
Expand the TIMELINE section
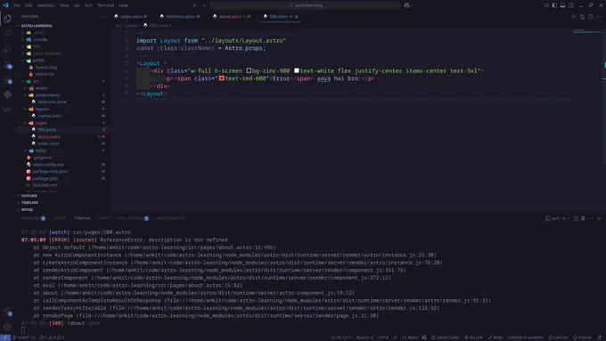click(29, 203)
